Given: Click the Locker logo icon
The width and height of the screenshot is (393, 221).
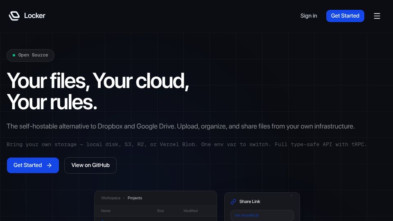Looking at the screenshot, I should click(14, 16).
